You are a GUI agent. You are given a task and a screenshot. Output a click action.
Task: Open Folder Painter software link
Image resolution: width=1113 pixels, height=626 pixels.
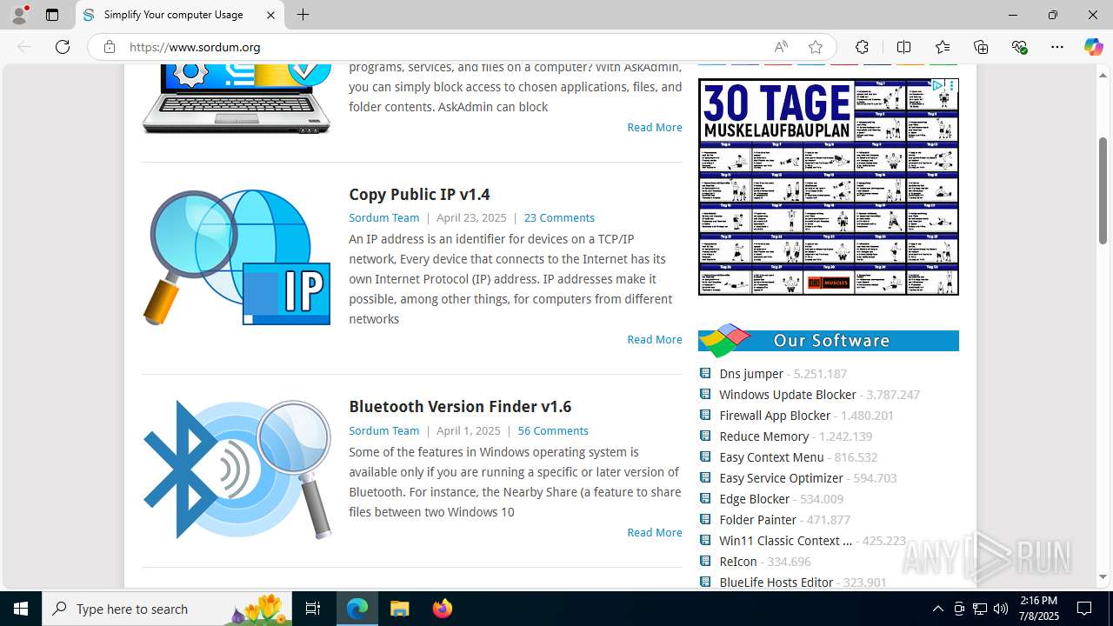[758, 519]
